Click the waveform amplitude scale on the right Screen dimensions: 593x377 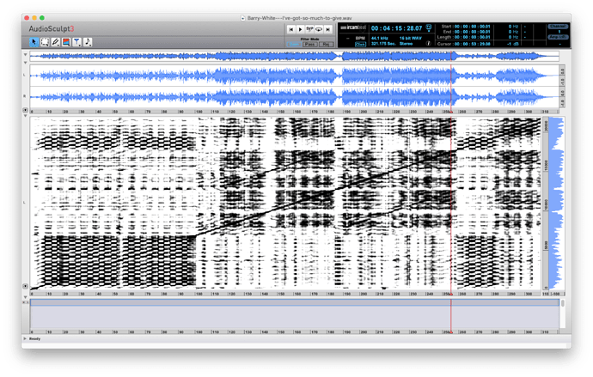562,87
